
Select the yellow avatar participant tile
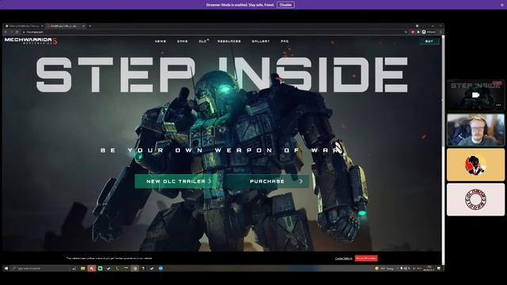(x=475, y=165)
